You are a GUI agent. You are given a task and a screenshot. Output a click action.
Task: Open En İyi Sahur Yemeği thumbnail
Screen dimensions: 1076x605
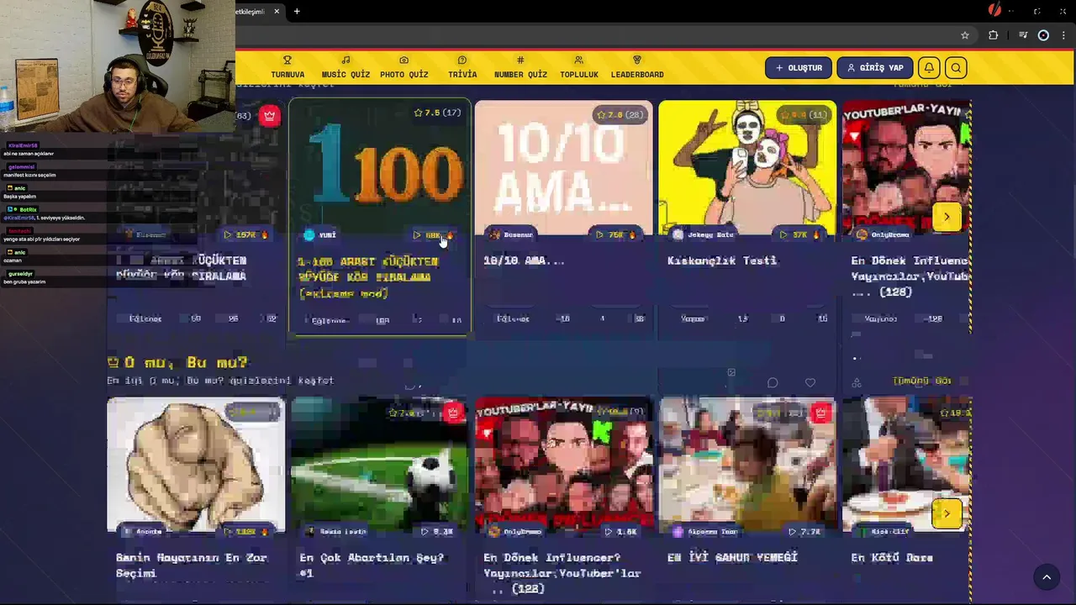tap(747, 466)
